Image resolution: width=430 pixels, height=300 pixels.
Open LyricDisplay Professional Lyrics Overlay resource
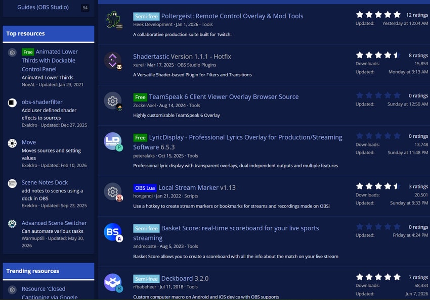238,142
